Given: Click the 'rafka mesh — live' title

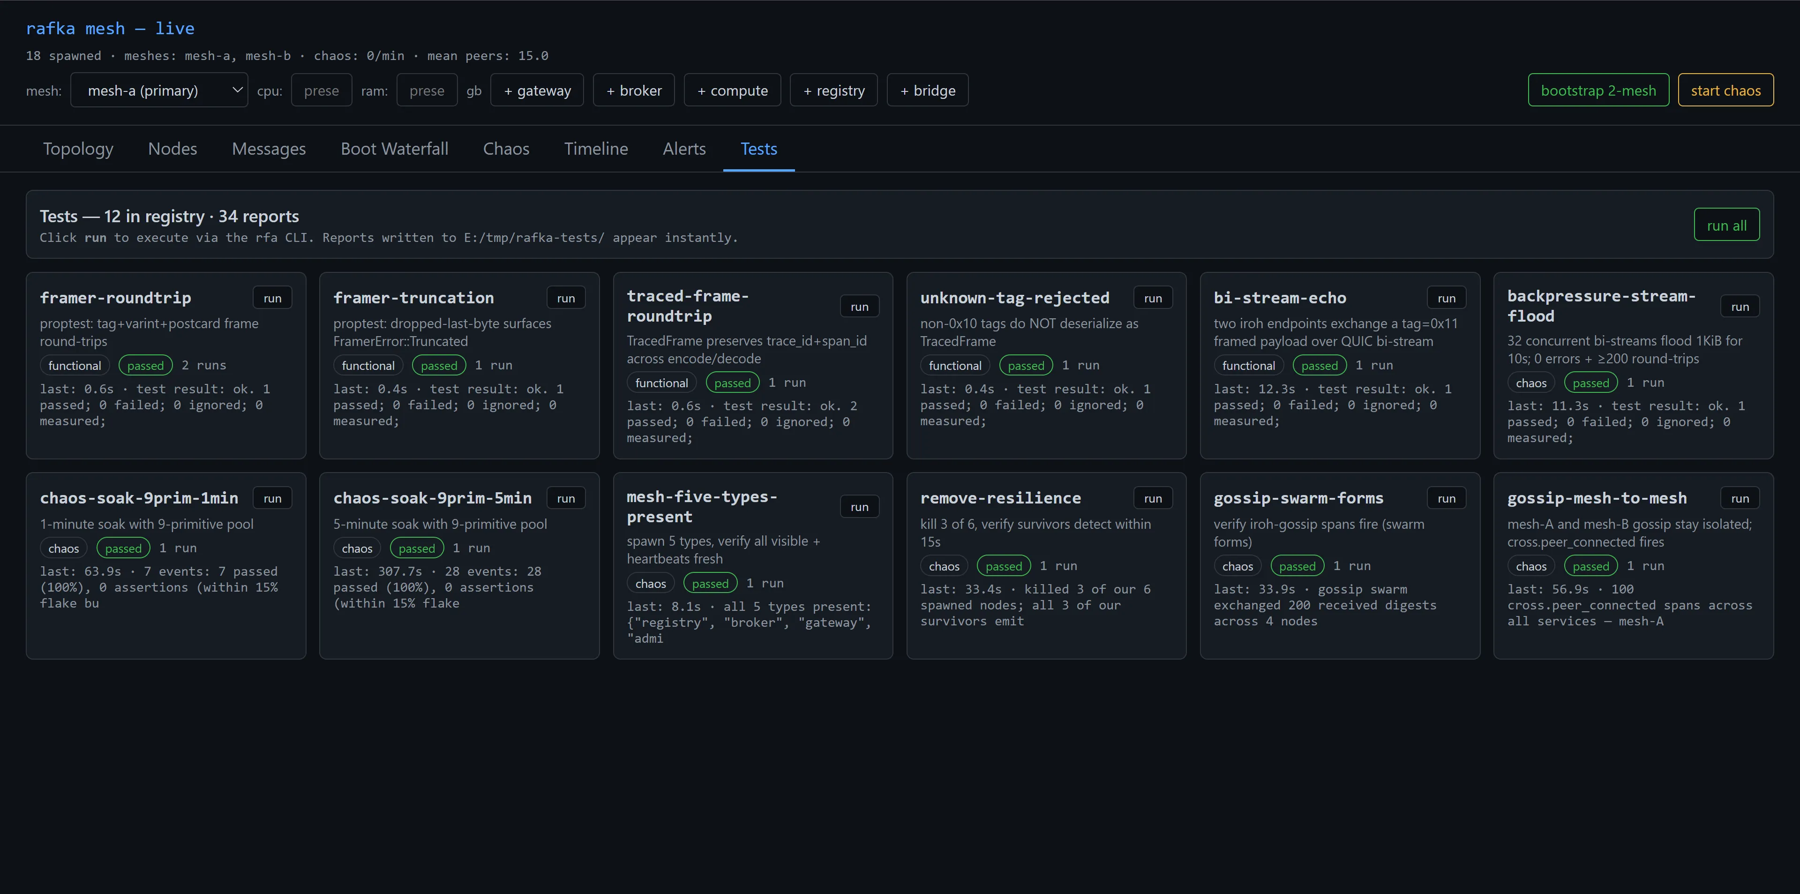Looking at the screenshot, I should (x=111, y=29).
